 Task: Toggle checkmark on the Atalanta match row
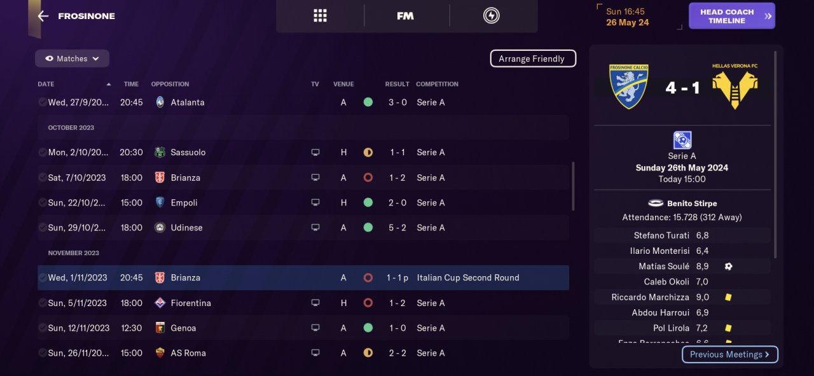coord(42,102)
